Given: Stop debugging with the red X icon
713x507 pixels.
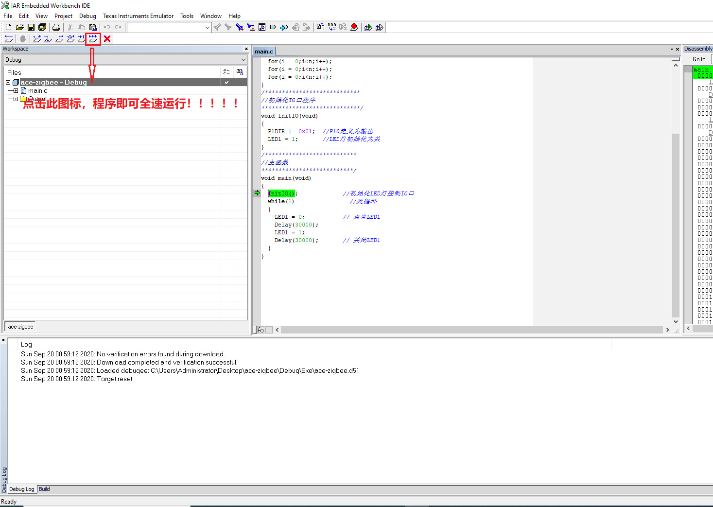Looking at the screenshot, I should point(107,39).
